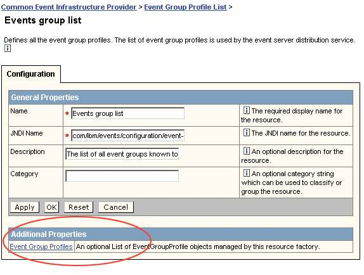Click the 'An optional List of EventGroupProfile objects' text
364x275 pixels.
pyautogui.click(x=198, y=246)
